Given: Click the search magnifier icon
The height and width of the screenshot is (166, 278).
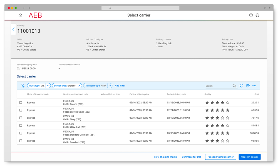Looking at the screenshot, I should (x=234, y=86).
